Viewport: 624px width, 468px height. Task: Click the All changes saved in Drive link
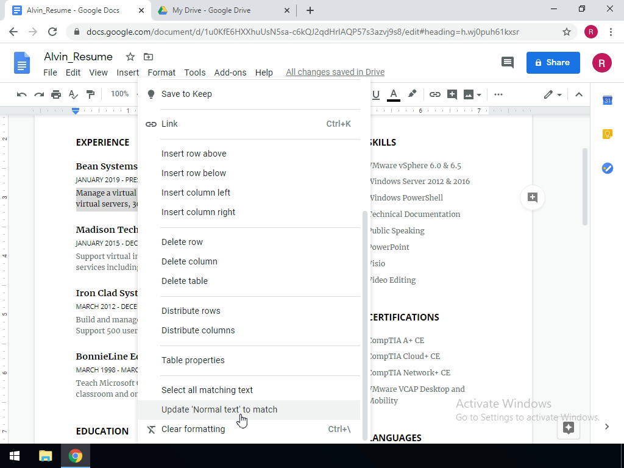pos(335,72)
